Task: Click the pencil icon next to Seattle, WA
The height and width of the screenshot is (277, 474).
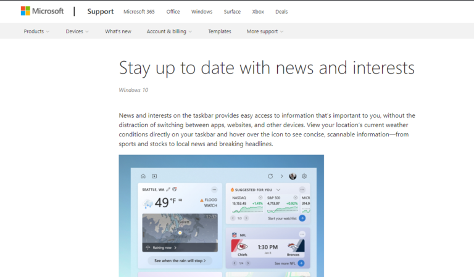Action: pyautogui.click(x=168, y=189)
